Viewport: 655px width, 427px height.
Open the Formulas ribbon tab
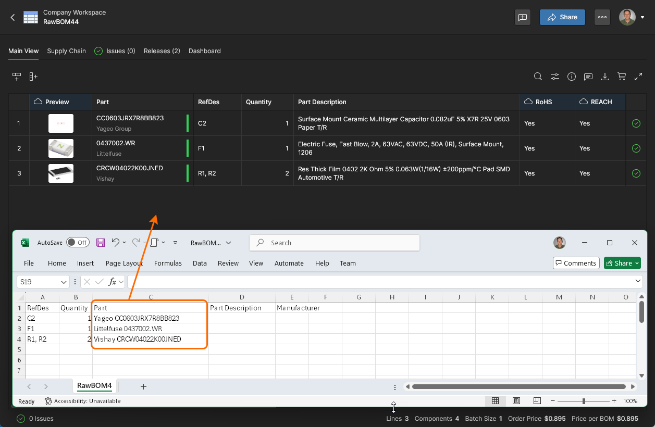coord(168,263)
